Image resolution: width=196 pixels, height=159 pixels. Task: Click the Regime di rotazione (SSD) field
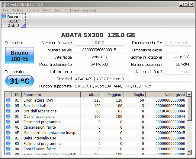point(178,57)
